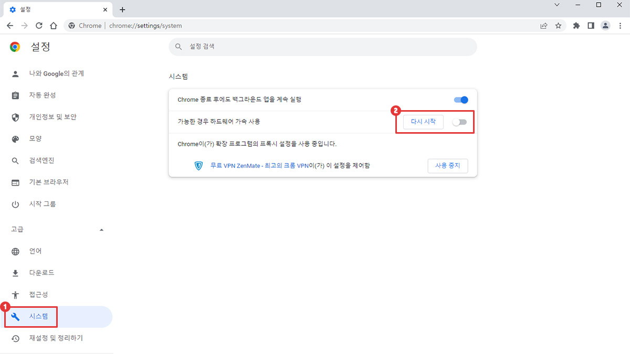
Task: Open Chrome three-dot menu
Action: click(x=620, y=26)
